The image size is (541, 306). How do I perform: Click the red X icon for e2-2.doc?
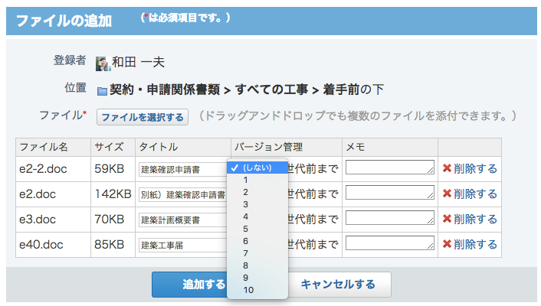pos(447,169)
